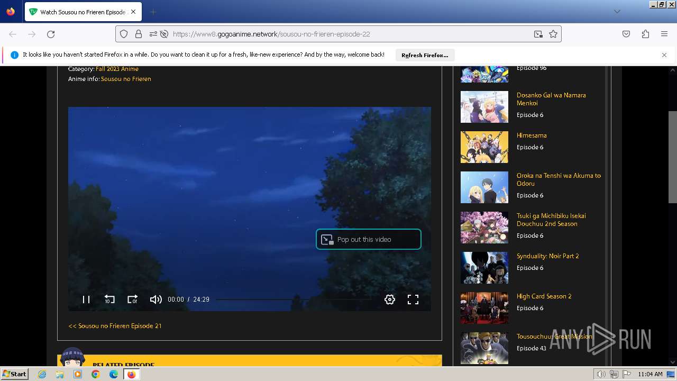677x381 pixels.
Task: Click Dosanko Gal thumbnail image
Action: [x=484, y=107]
